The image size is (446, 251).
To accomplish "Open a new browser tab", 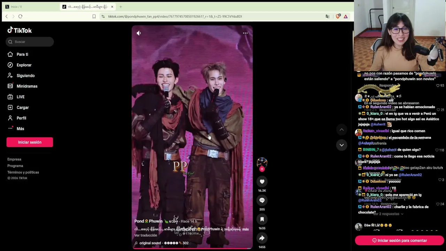I will click(121, 7).
